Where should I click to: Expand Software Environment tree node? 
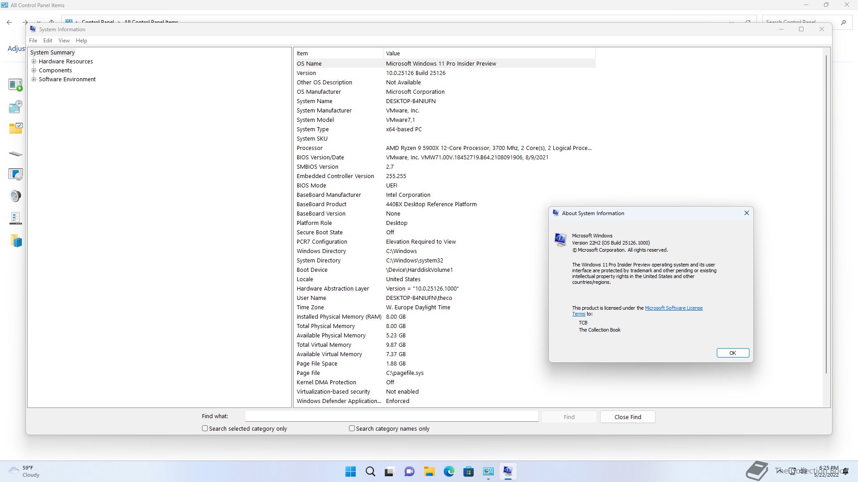coord(34,79)
